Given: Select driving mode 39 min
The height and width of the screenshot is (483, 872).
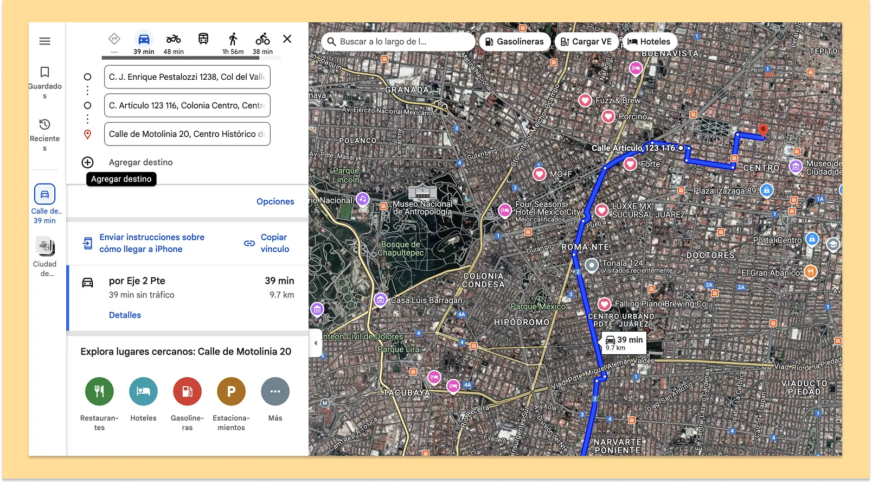Looking at the screenshot, I should click(144, 43).
